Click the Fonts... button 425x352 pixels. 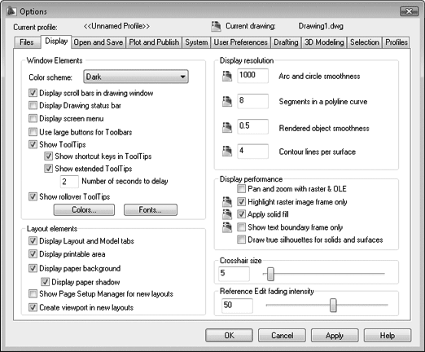[151, 210]
